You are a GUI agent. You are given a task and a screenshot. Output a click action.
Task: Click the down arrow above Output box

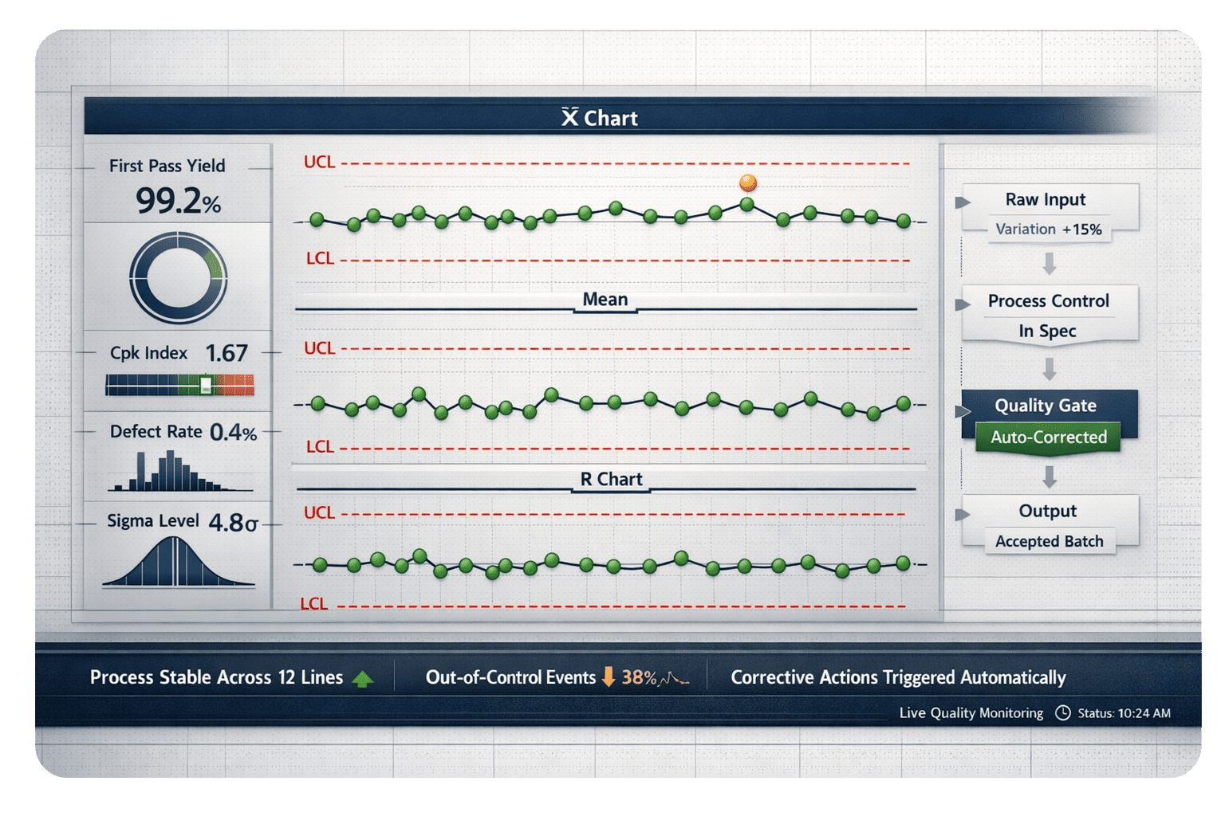[1050, 477]
